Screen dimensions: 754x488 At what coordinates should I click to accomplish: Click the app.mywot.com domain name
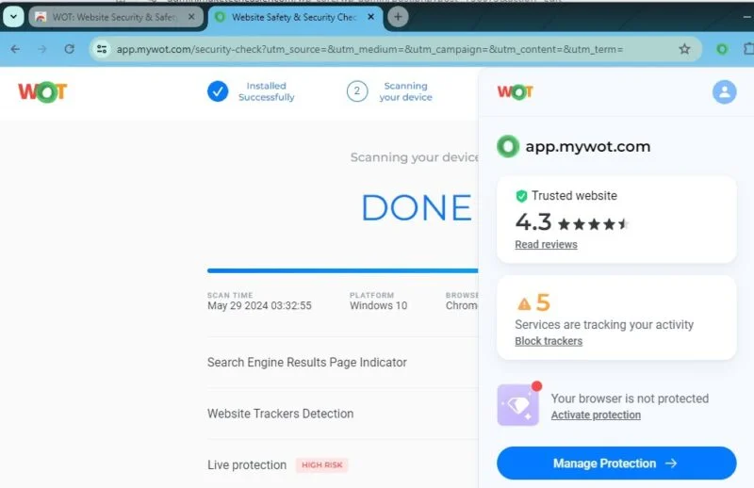pos(587,146)
